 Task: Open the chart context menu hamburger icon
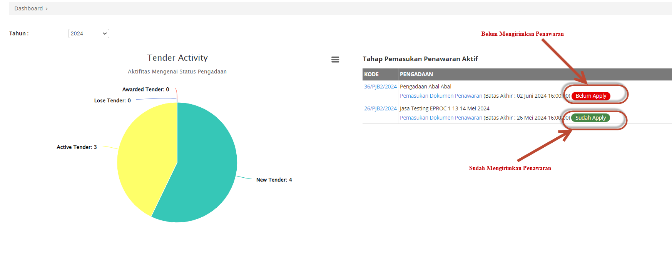(335, 60)
